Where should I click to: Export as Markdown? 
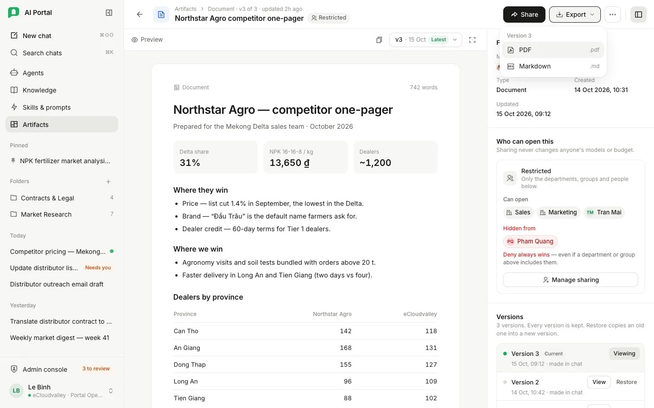[553, 66]
